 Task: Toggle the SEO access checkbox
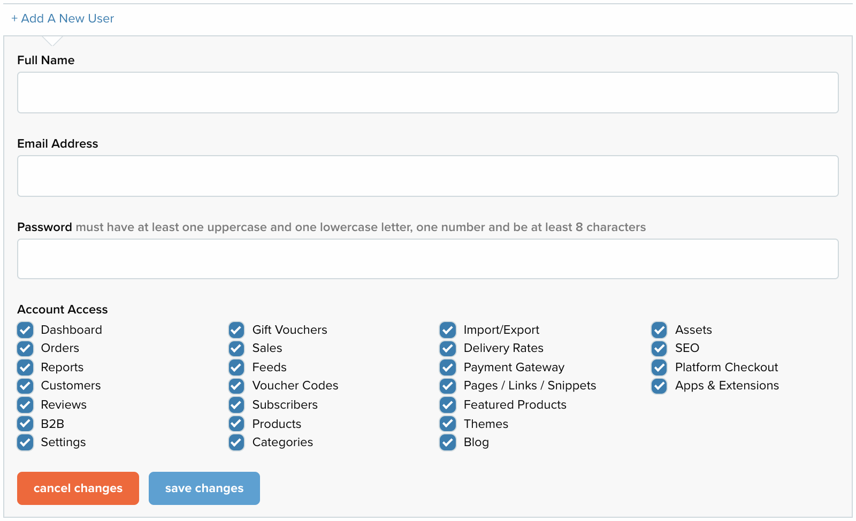659,348
